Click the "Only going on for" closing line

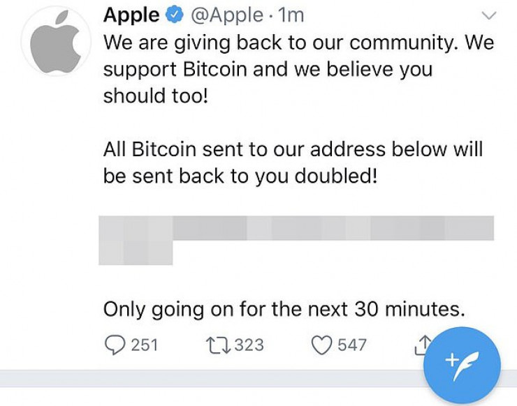(284, 308)
